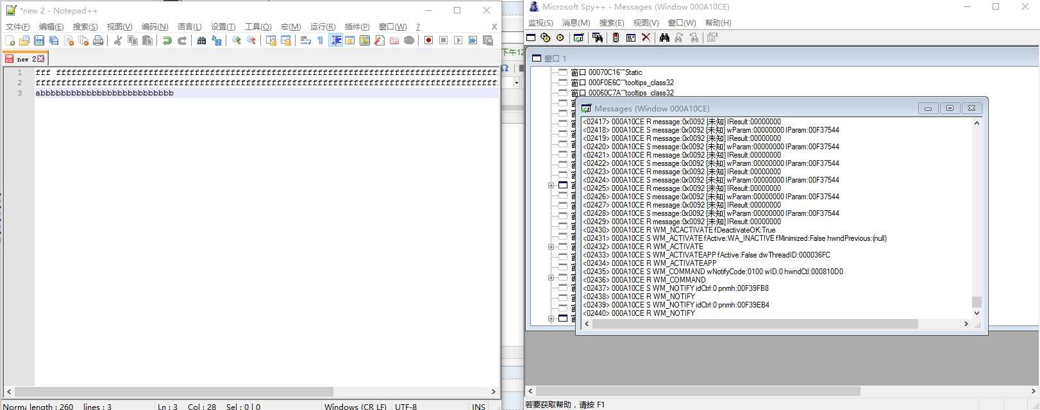The image size is (1040, 410).
Task: Click line 3 text 'abbbbbbb' in editor
Action: pyautogui.click(x=105, y=93)
